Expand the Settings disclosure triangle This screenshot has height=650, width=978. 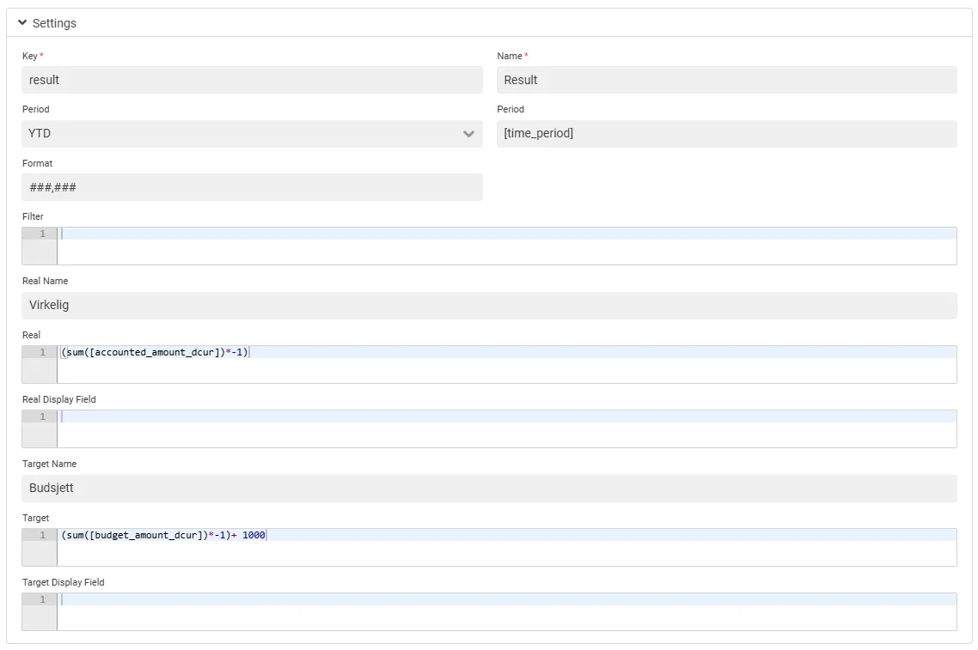click(22, 23)
